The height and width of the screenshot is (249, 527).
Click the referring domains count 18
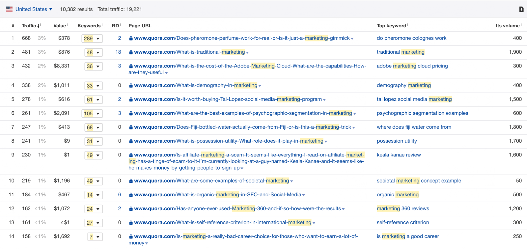click(118, 52)
